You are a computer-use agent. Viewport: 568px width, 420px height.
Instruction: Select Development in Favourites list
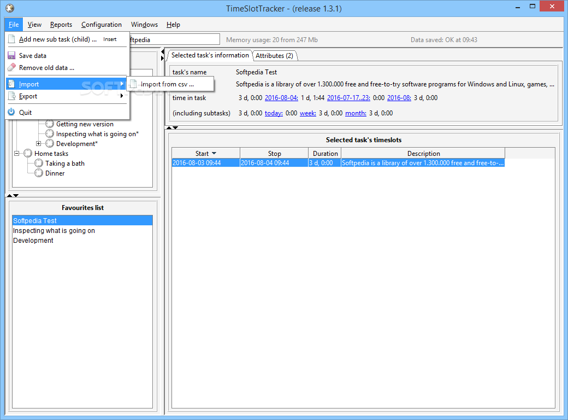(x=82, y=240)
